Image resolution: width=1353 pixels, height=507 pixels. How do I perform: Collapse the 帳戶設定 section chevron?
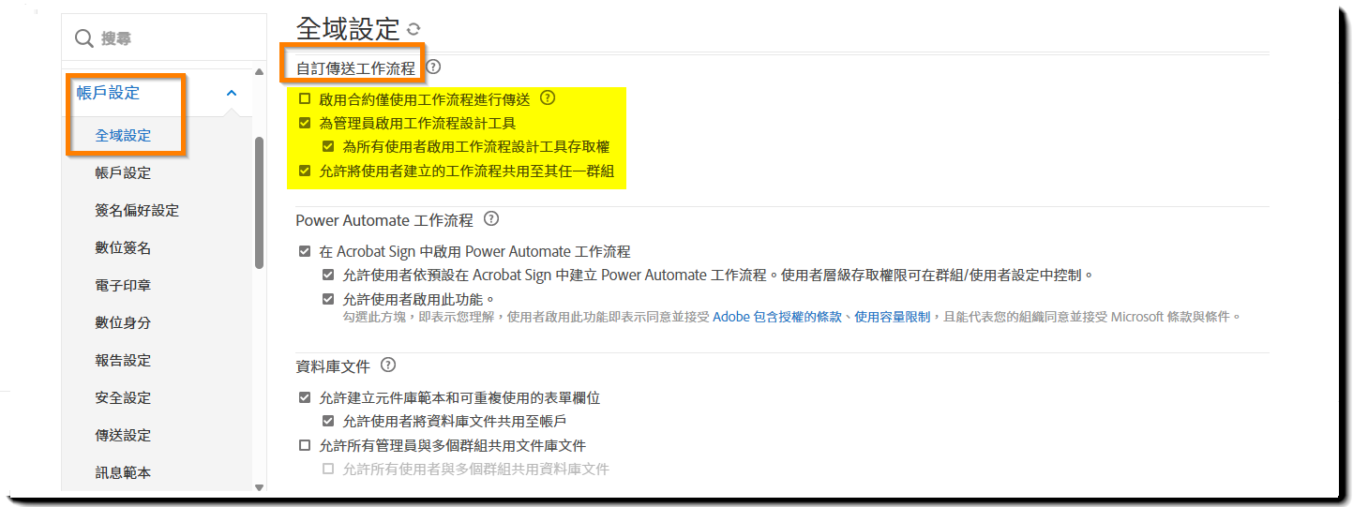[x=232, y=93]
